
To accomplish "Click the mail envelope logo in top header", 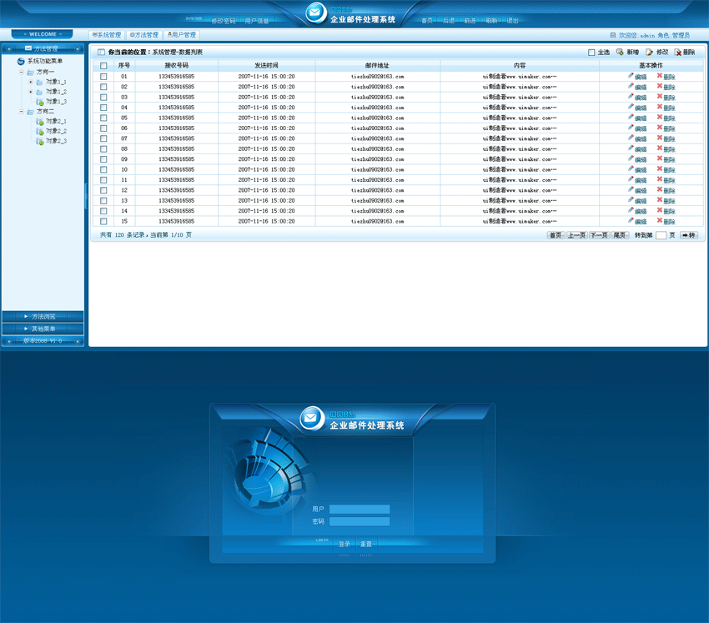I will click(x=314, y=13).
